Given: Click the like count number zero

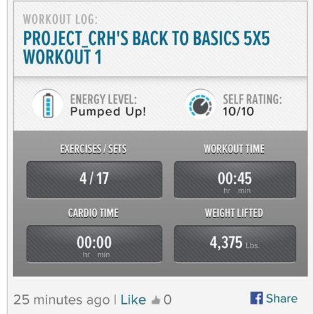Looking at the screenshot, I should click(168, 300).
